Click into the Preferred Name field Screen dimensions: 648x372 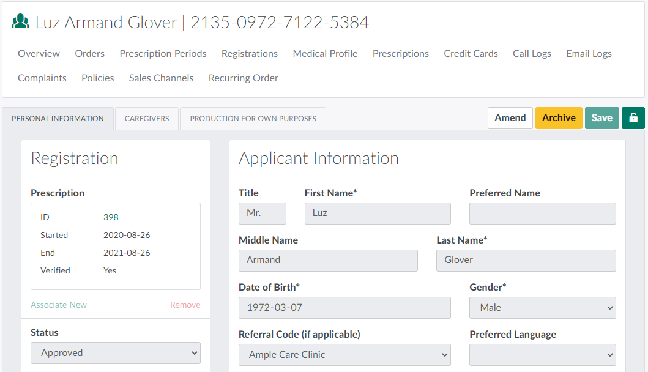(x=542, y=214)
